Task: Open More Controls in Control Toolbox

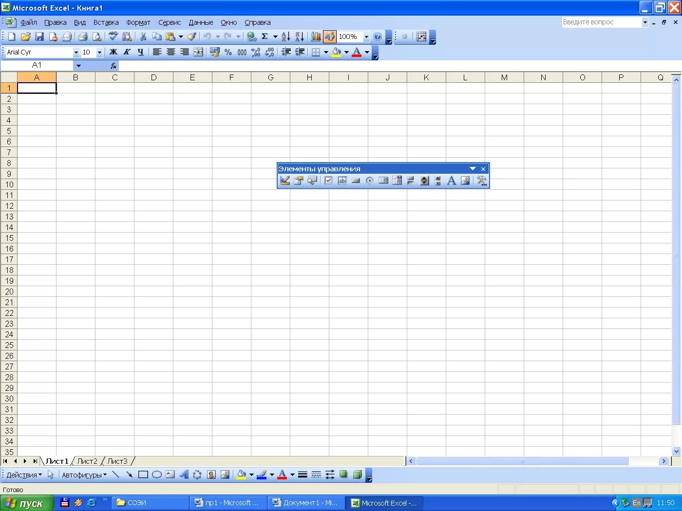Action: pyautogui.click(x=482, y=181)
